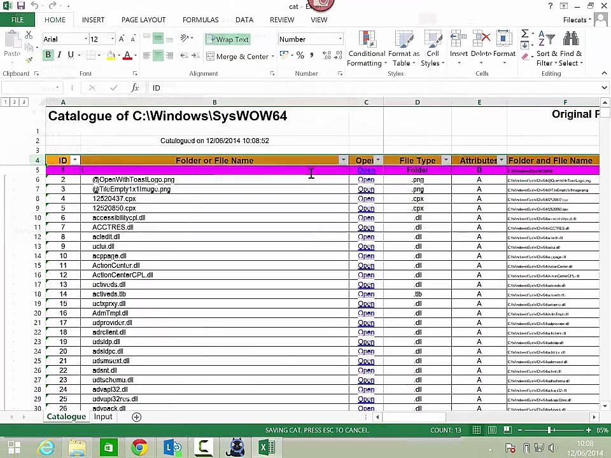Toggle Italic formatting
Image resolution: width=611 pixels, height=458 pixels.
tap(59, 55)
